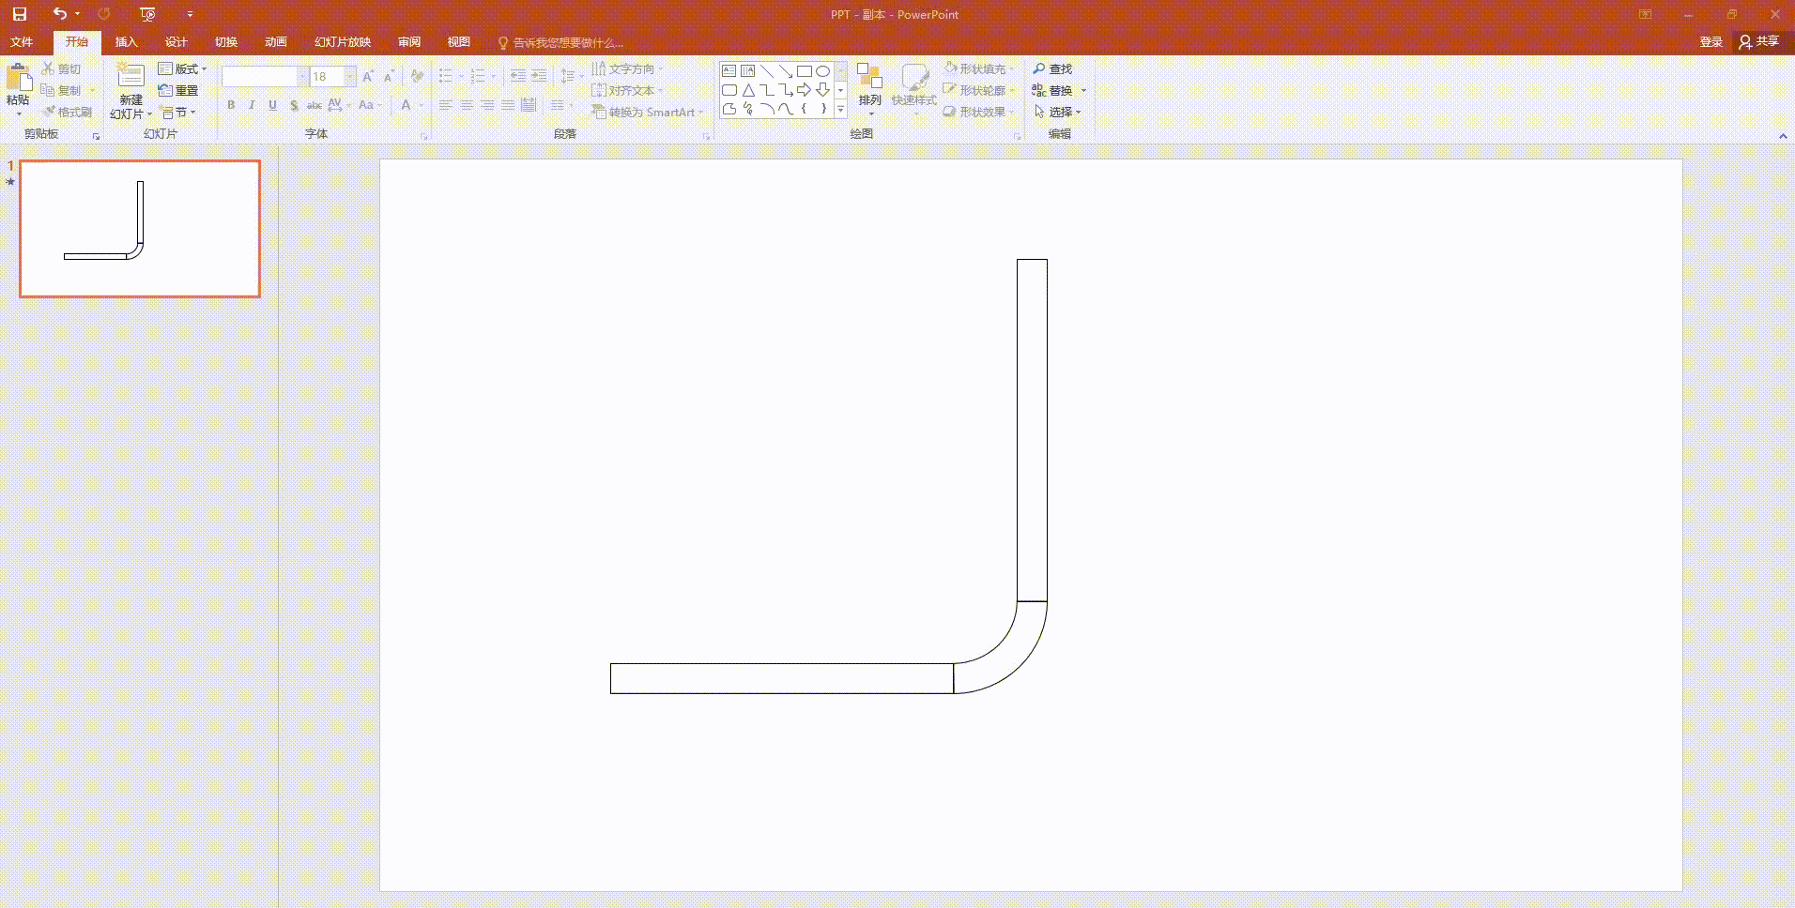This screenshot has height=908, width=1795.
Task: Toggle Strikethrough formatting
Action: click(x=315, y=105)
